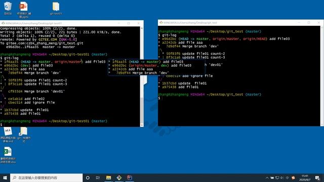Click the battery icon in system tray
Image resolution: width=324 pixels, height=182 pixels.
[x=272, y=177]
